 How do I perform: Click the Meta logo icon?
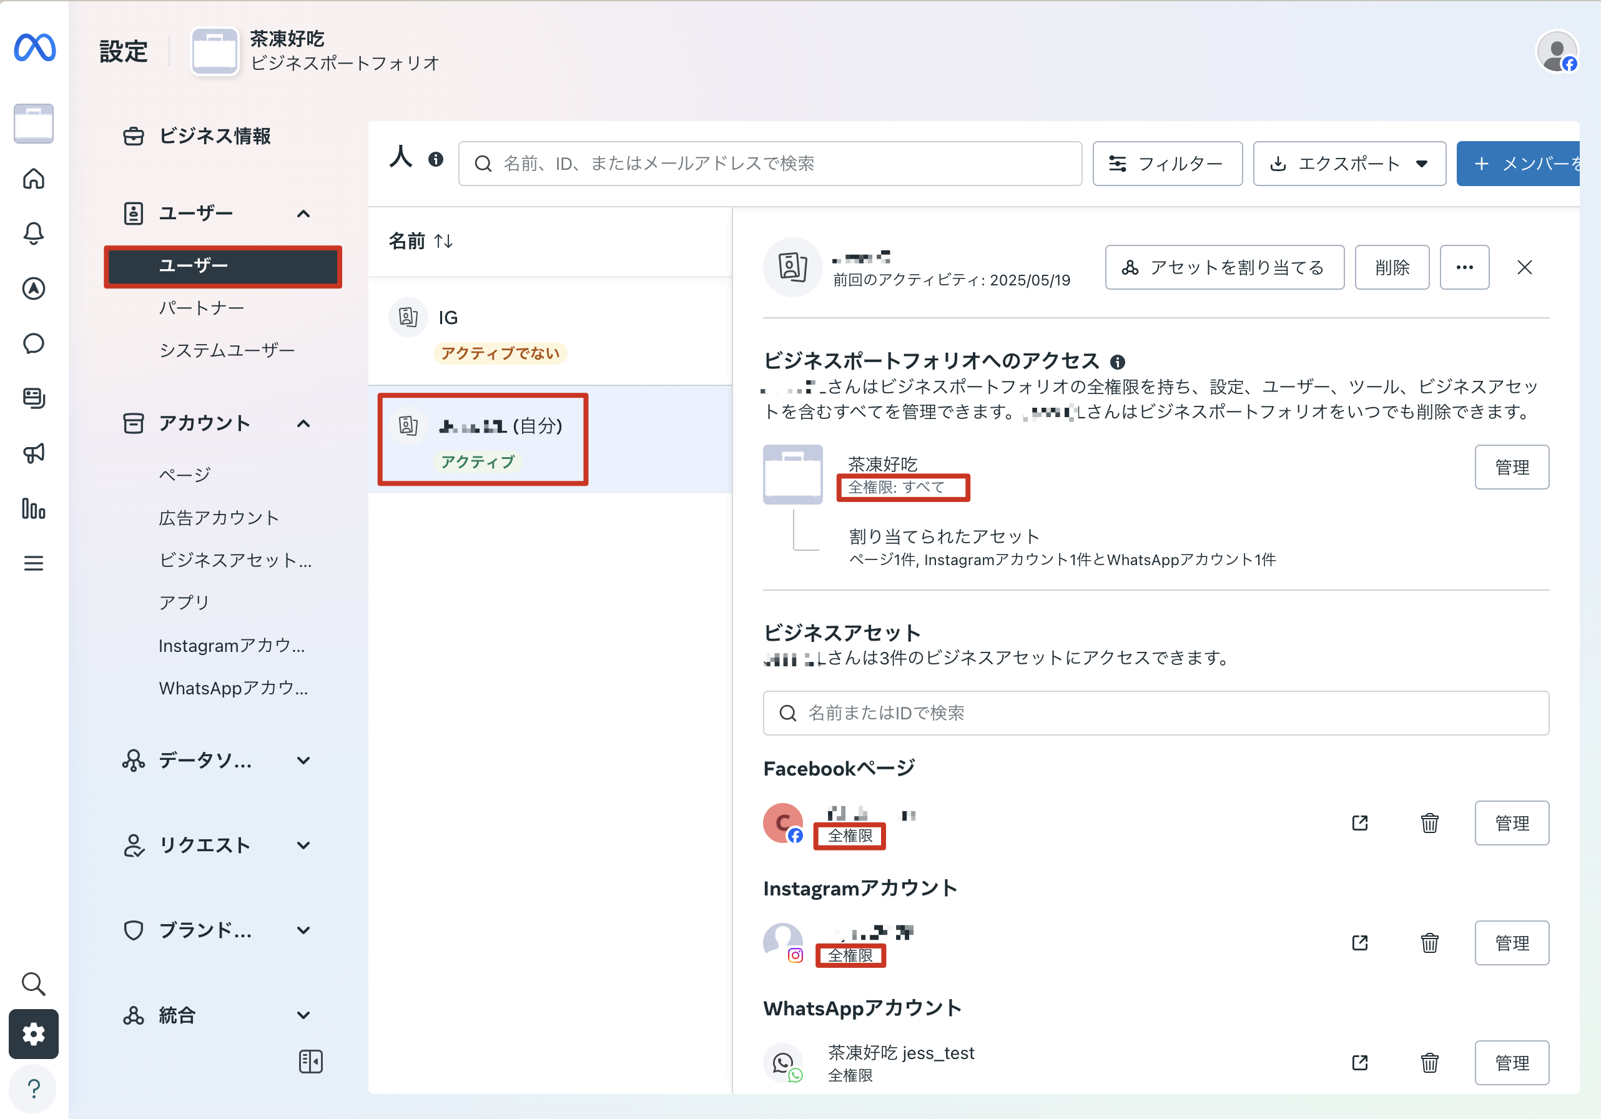pyautogui.click(x=34, y=48)
